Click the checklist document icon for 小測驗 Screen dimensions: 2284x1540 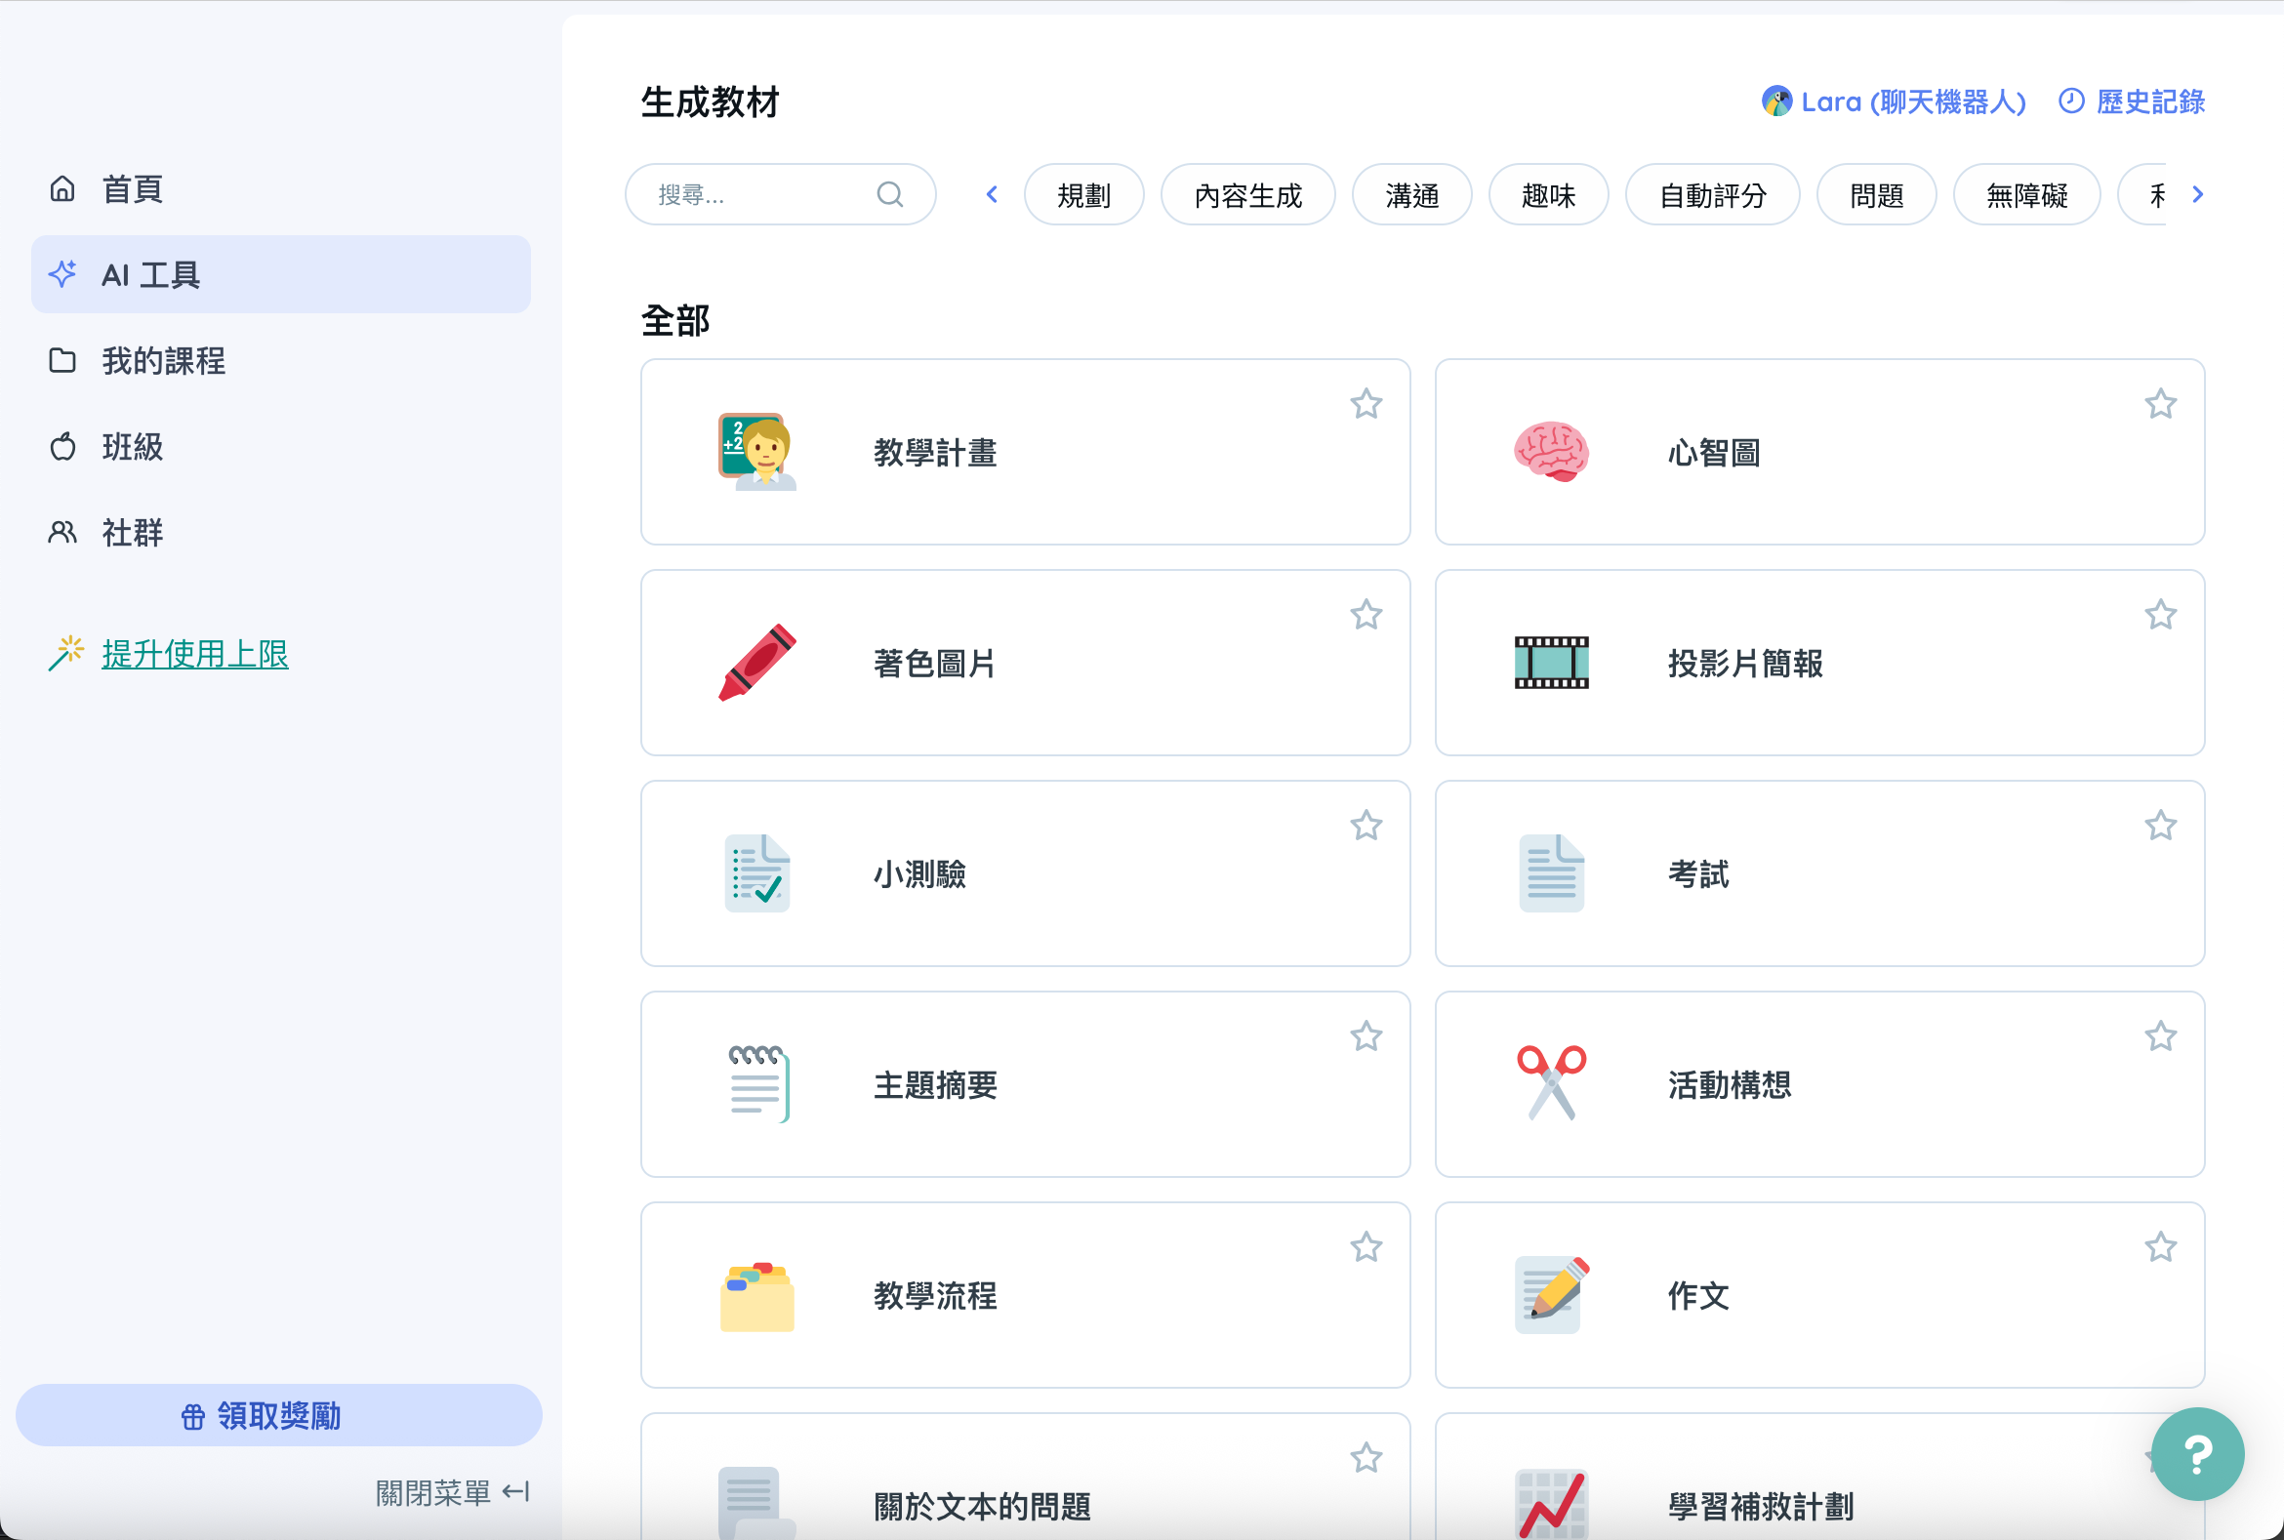757,873
